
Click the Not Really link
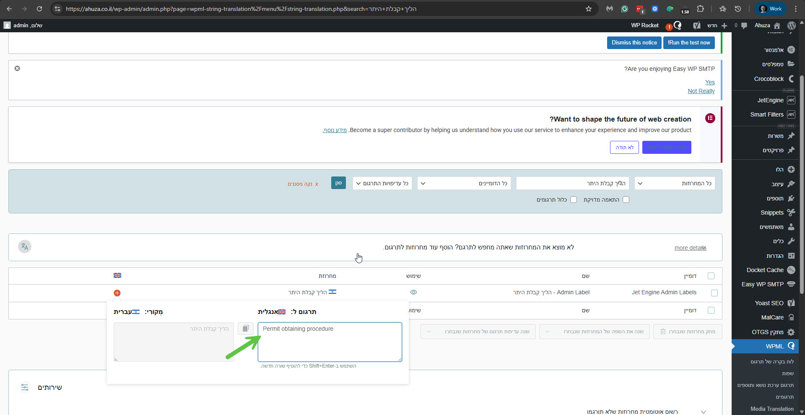[x=701, y=91]
